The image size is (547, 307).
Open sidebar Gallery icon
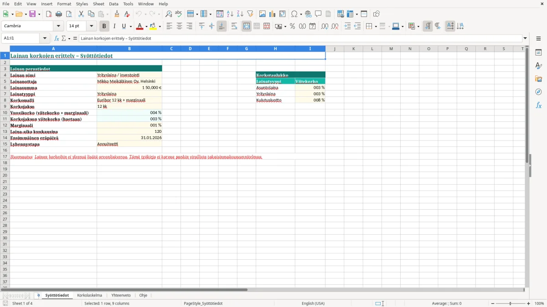tap(538, 79)
